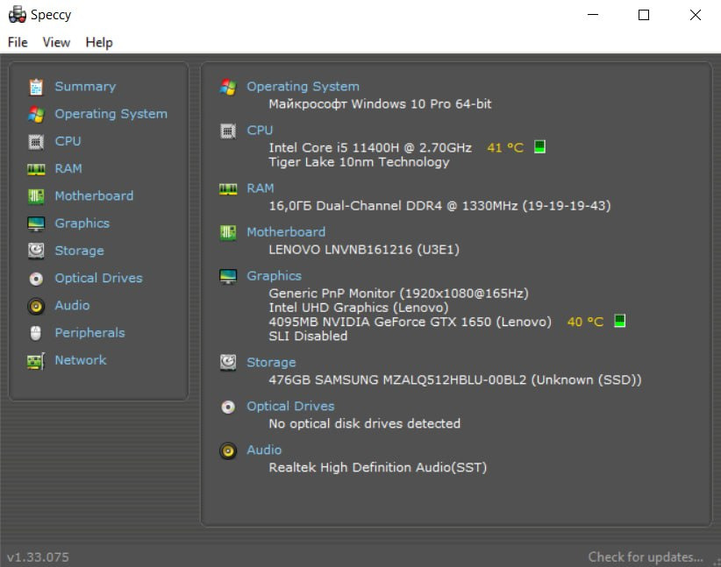Open the File menu
This screenshot has width=721, height=567.
point(18,42)
